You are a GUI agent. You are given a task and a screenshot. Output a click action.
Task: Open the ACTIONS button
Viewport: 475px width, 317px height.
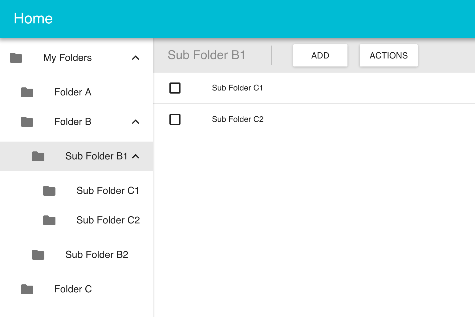[388, 55]
